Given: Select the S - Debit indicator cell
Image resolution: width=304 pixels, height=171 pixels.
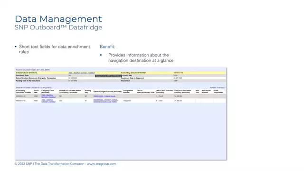Looking at the screenshot, I should pos(159,101).
